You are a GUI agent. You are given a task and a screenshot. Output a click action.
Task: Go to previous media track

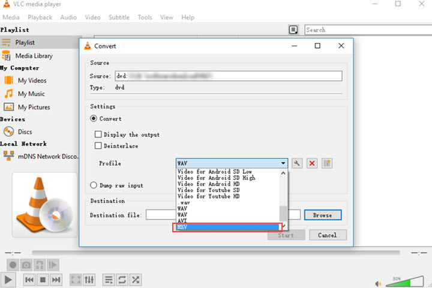[29, 280]
